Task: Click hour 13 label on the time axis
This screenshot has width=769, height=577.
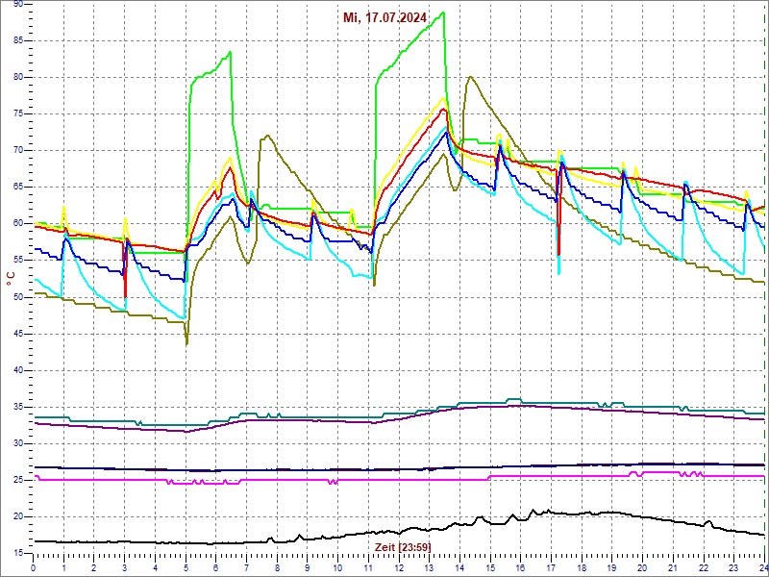Action: click(430, 568)
